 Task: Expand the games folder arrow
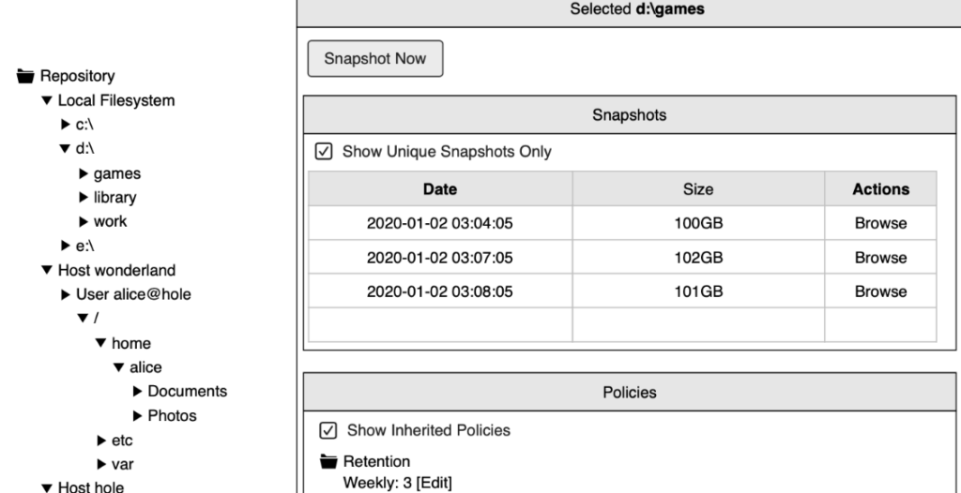pyautogui.click(x=84, y=174)
